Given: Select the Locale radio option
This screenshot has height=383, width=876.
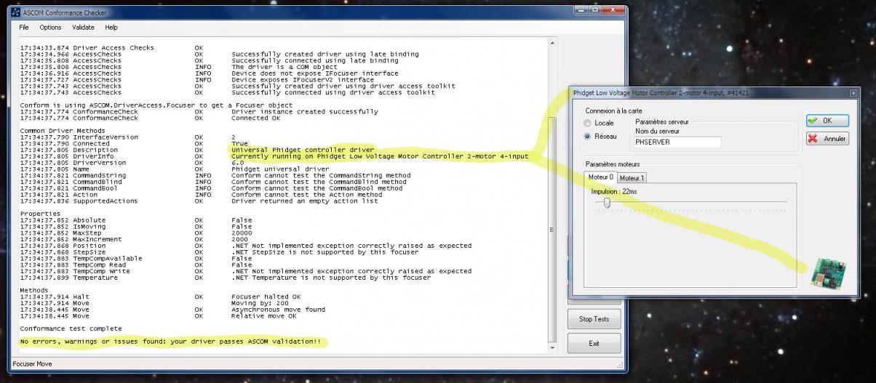Looking at the screenshot, I should [599, 124].
